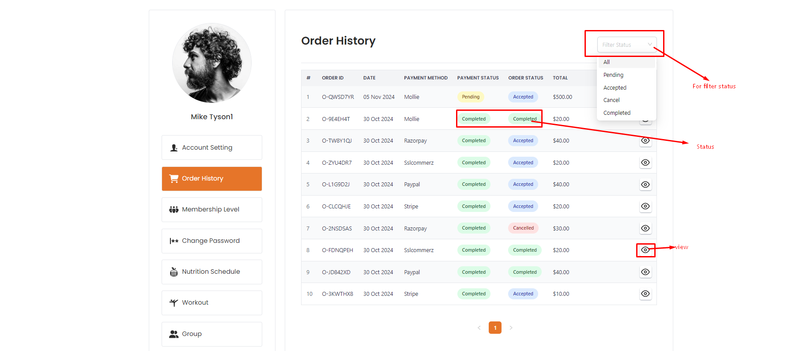
Task: Click the 05 Nov 2024 date
Action: pos(379,97)
